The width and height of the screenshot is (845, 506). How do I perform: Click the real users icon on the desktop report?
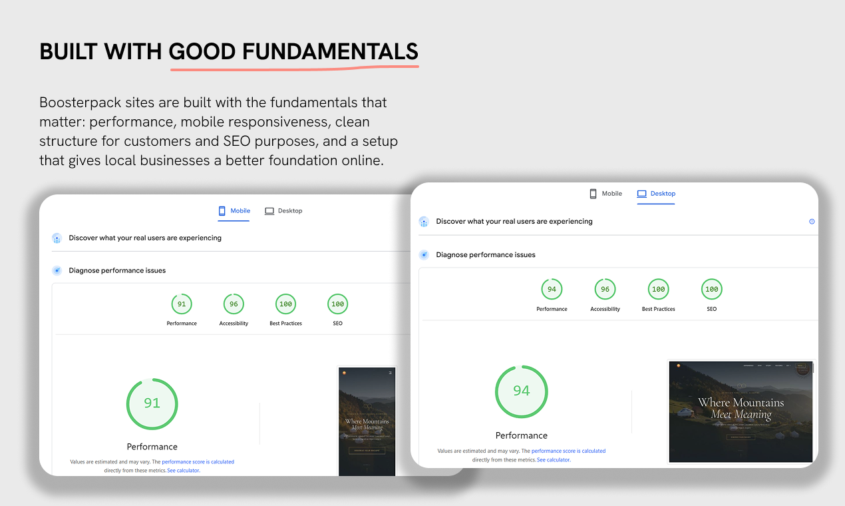click(424, 221)
